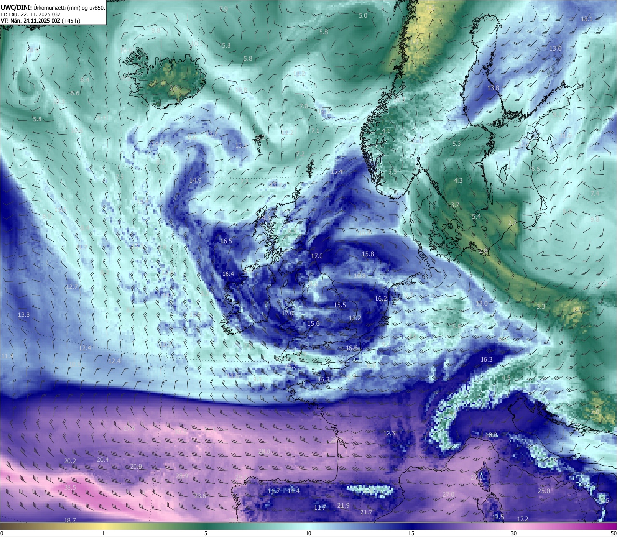Click the map value 15.6
This screenshot has width=617, height=537.
313,323
